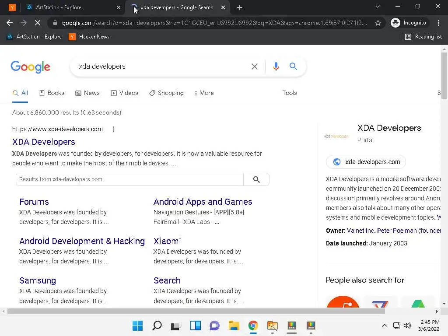
Task: Open the search Tools options
Action: pyautogui.click(x=290, y=93)
